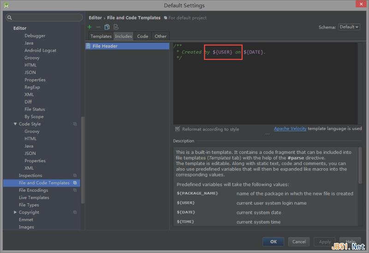The width and height of the screenshot is (369, 253).
Task: Select File Types settings item
Action: (29, 205)
